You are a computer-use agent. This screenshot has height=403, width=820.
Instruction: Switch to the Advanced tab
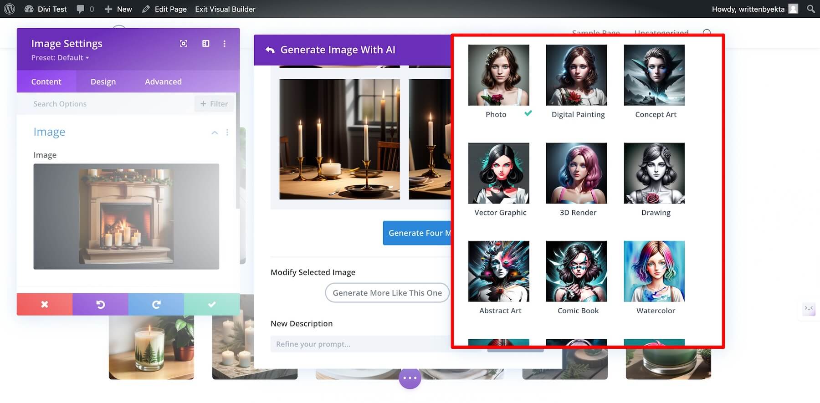click(163, 82)
